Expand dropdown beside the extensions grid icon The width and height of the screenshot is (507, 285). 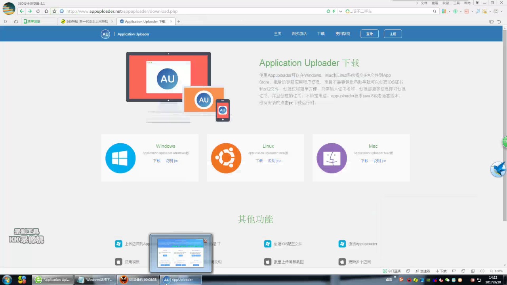450,11
